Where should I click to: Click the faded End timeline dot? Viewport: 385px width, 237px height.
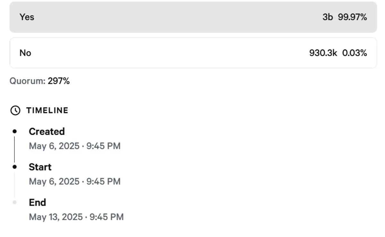pyautogui.click(x=14, y=202)
